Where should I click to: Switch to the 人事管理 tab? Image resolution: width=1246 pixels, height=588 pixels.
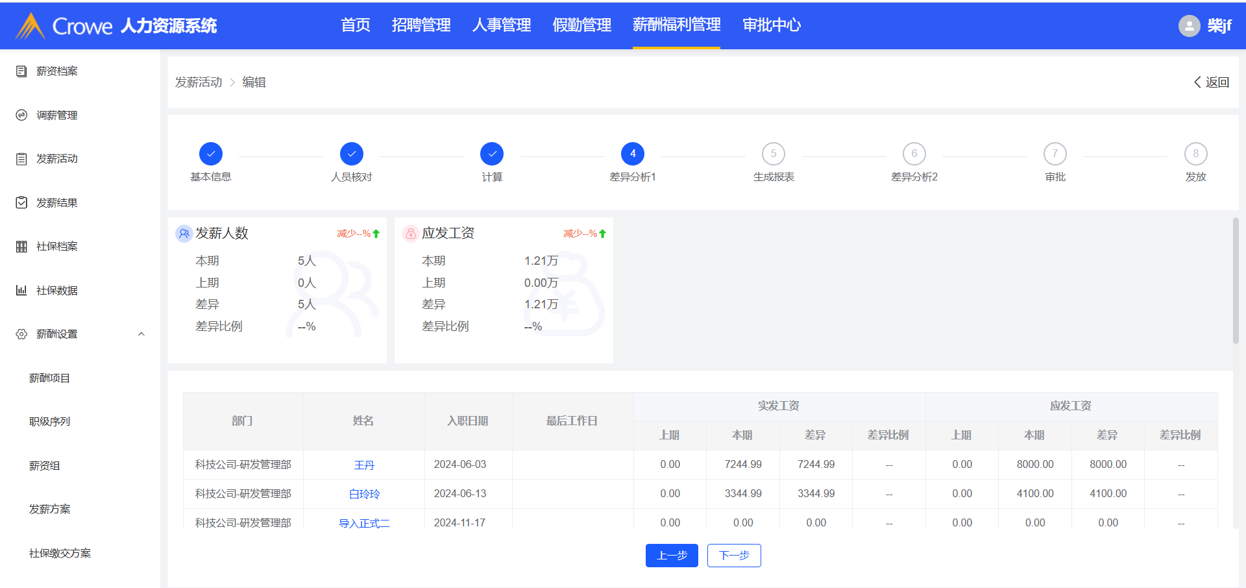(502, 25)
